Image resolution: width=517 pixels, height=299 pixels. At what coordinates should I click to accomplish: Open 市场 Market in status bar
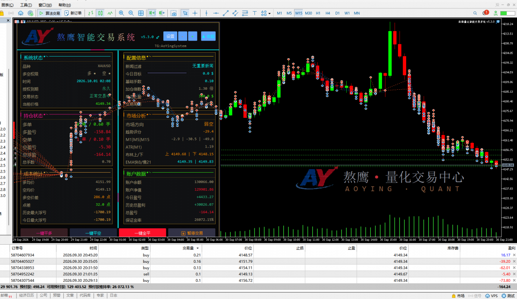[458, 296]
